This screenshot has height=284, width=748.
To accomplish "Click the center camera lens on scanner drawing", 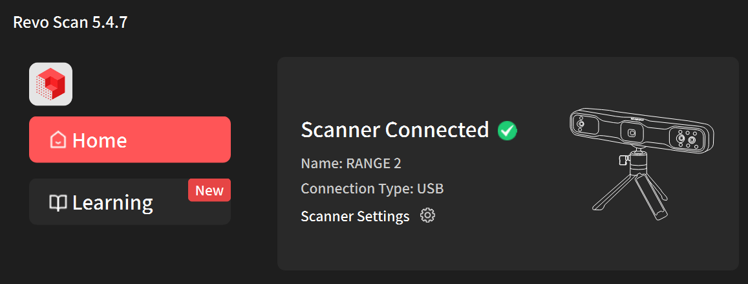I will pos(633,133).
